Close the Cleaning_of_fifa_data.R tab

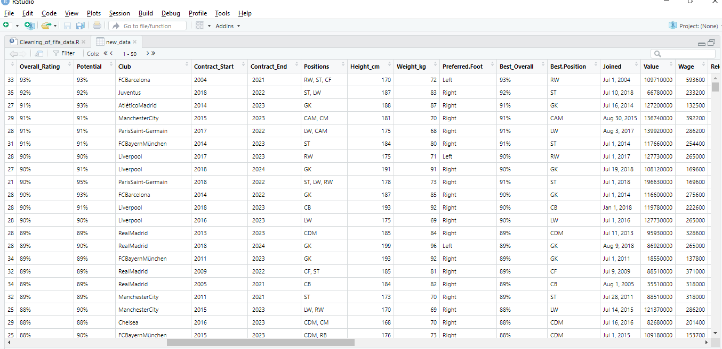point(83,42)
